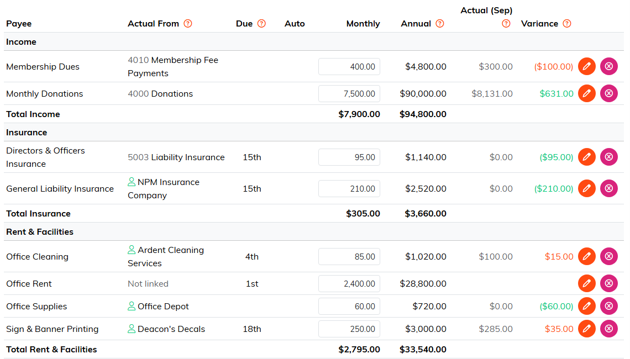Click the 18th due date cell

click(252, 329)
